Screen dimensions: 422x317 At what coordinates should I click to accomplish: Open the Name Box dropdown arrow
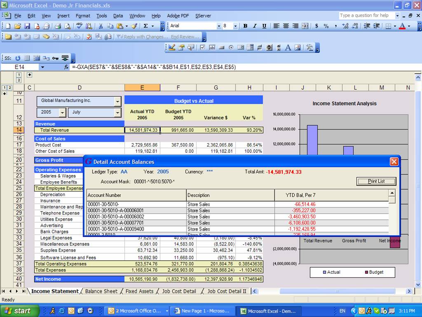[x=42, y=67]
